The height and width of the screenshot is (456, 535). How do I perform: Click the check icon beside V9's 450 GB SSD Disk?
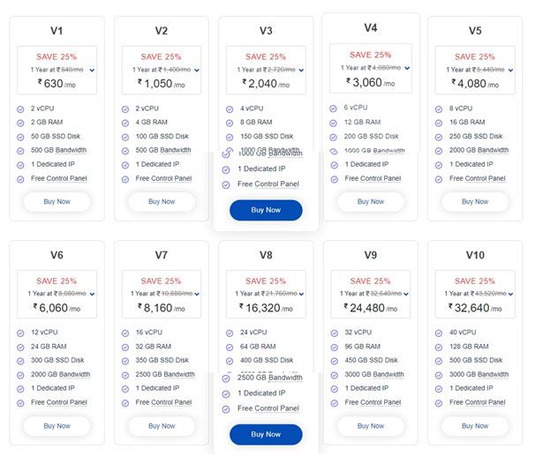(334, 361)
